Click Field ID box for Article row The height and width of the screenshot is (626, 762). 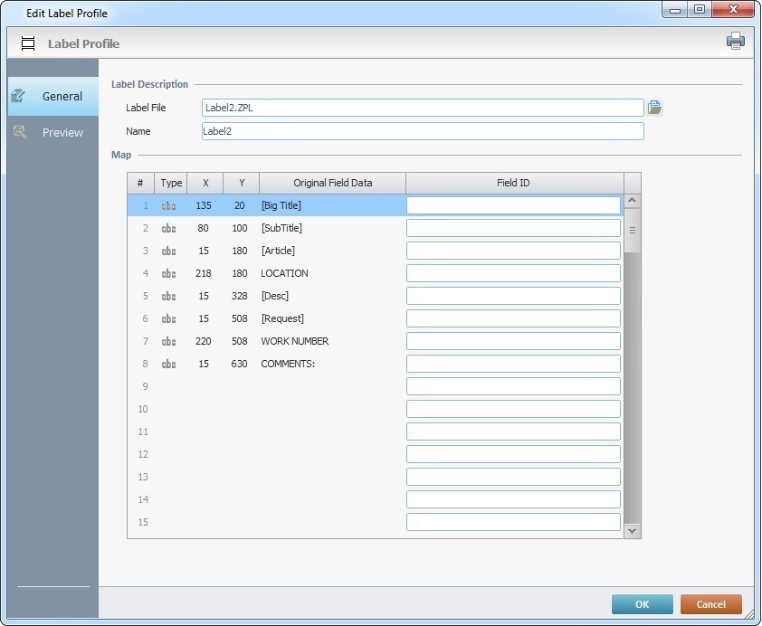tap(513, 251)
